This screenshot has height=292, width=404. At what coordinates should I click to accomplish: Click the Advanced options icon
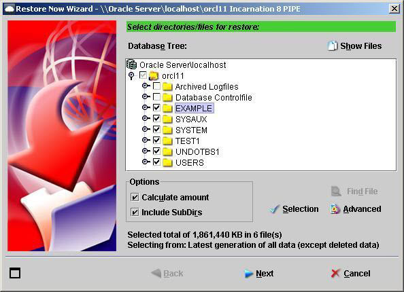335,209
